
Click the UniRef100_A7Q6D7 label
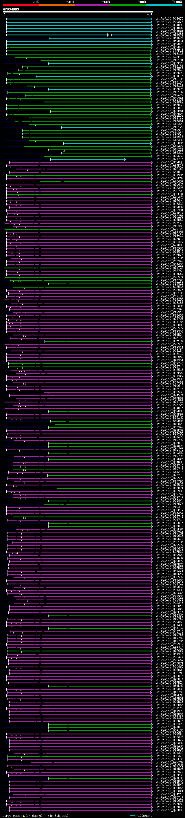click(169, 182)
